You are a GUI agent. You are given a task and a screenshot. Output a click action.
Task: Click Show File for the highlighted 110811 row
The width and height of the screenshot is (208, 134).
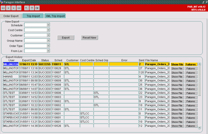pyautogui.click(x=177, y=64)
